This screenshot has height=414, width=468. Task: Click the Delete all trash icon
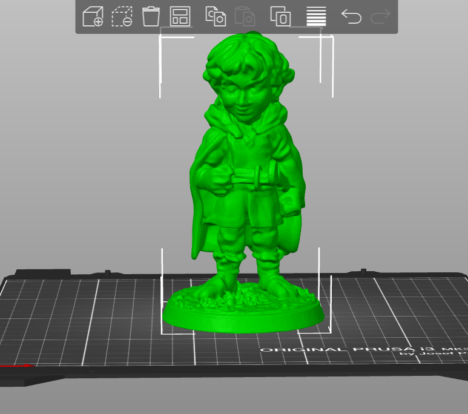(151, 16)
